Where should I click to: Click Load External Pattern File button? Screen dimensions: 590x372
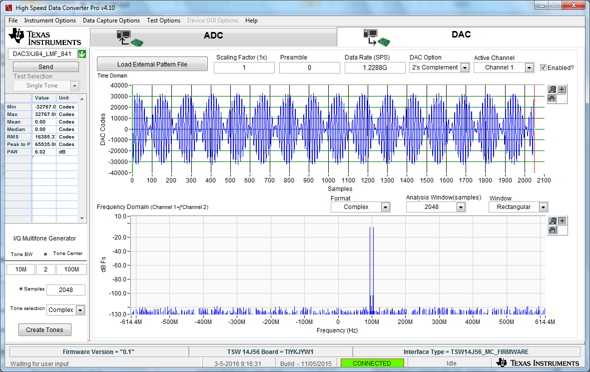pos(152,64)
